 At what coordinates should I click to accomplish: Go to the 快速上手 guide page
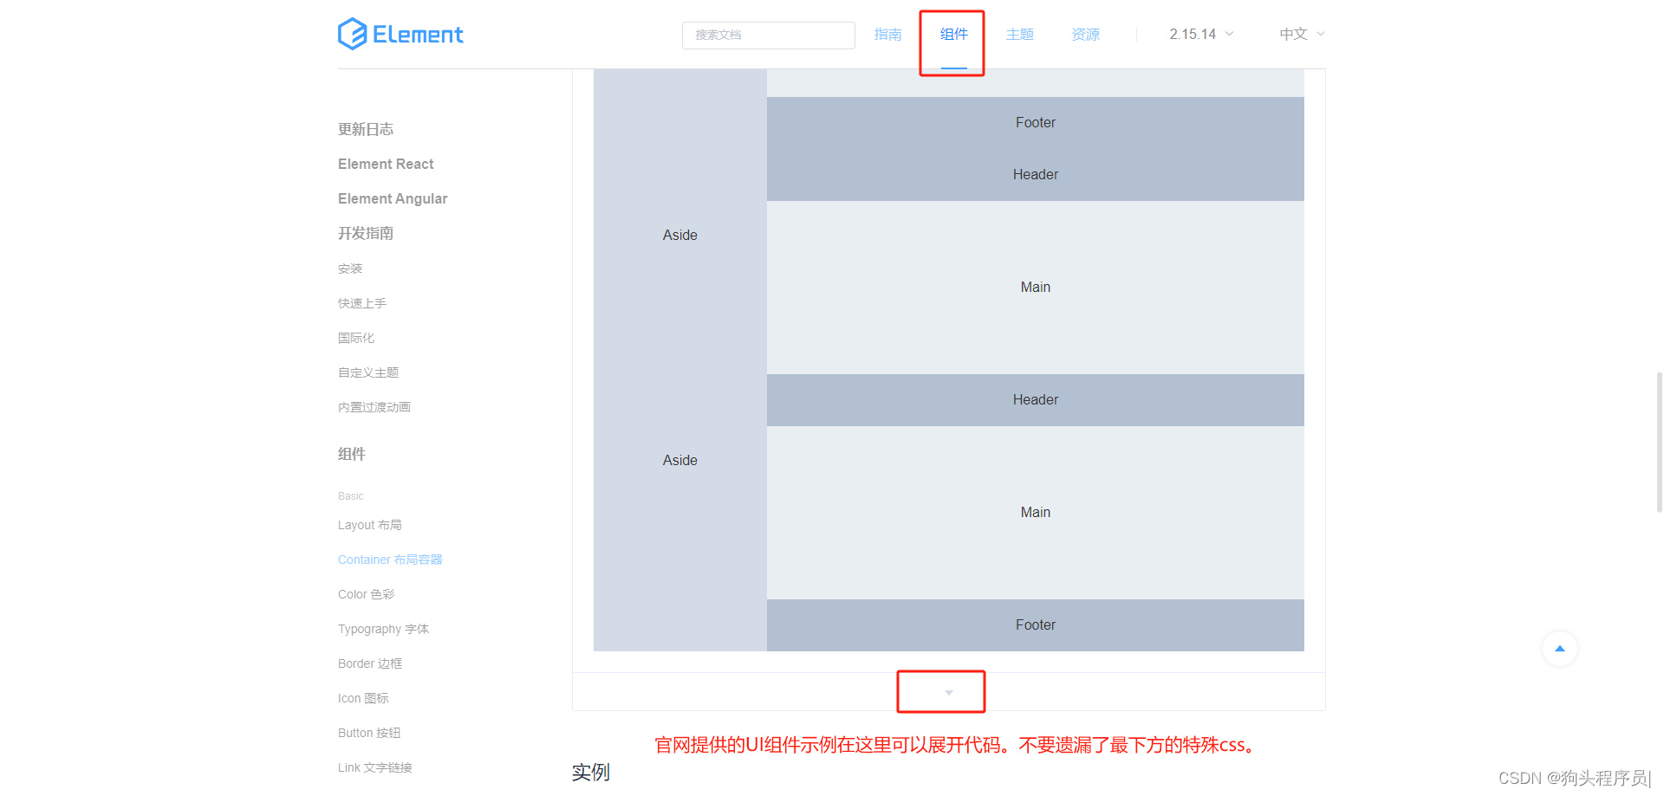tap(362, 303)
